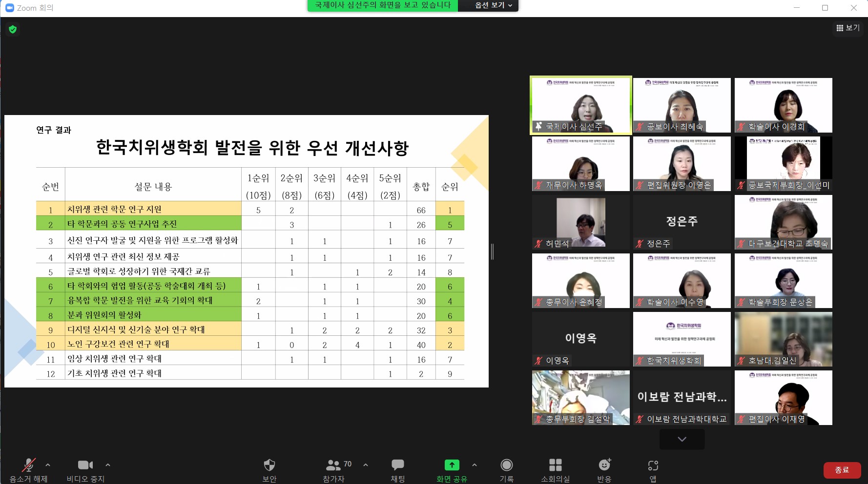Open Reactions (반응) smiley icon
868x484 pixels.
(604, 465)
